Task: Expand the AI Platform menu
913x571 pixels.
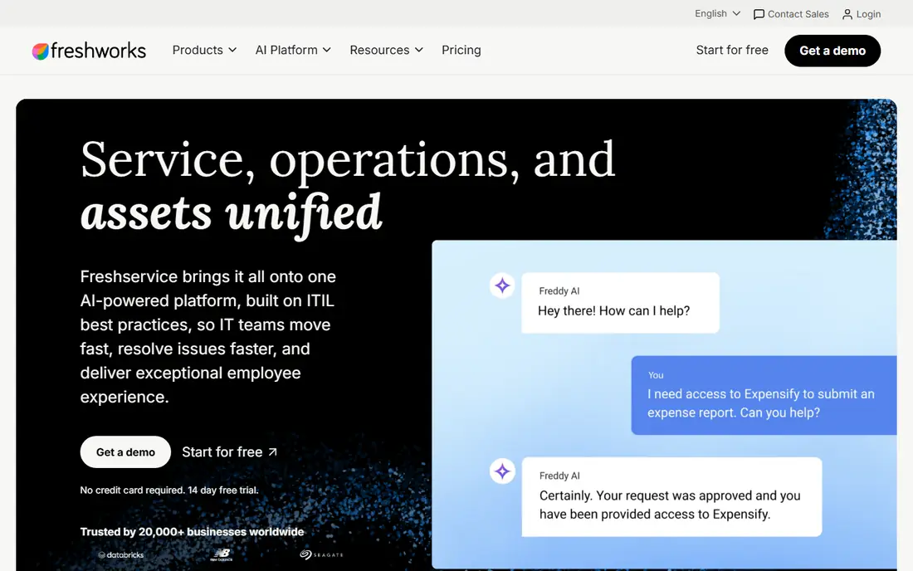Action: pyautogui.click(x=293, y=50)
